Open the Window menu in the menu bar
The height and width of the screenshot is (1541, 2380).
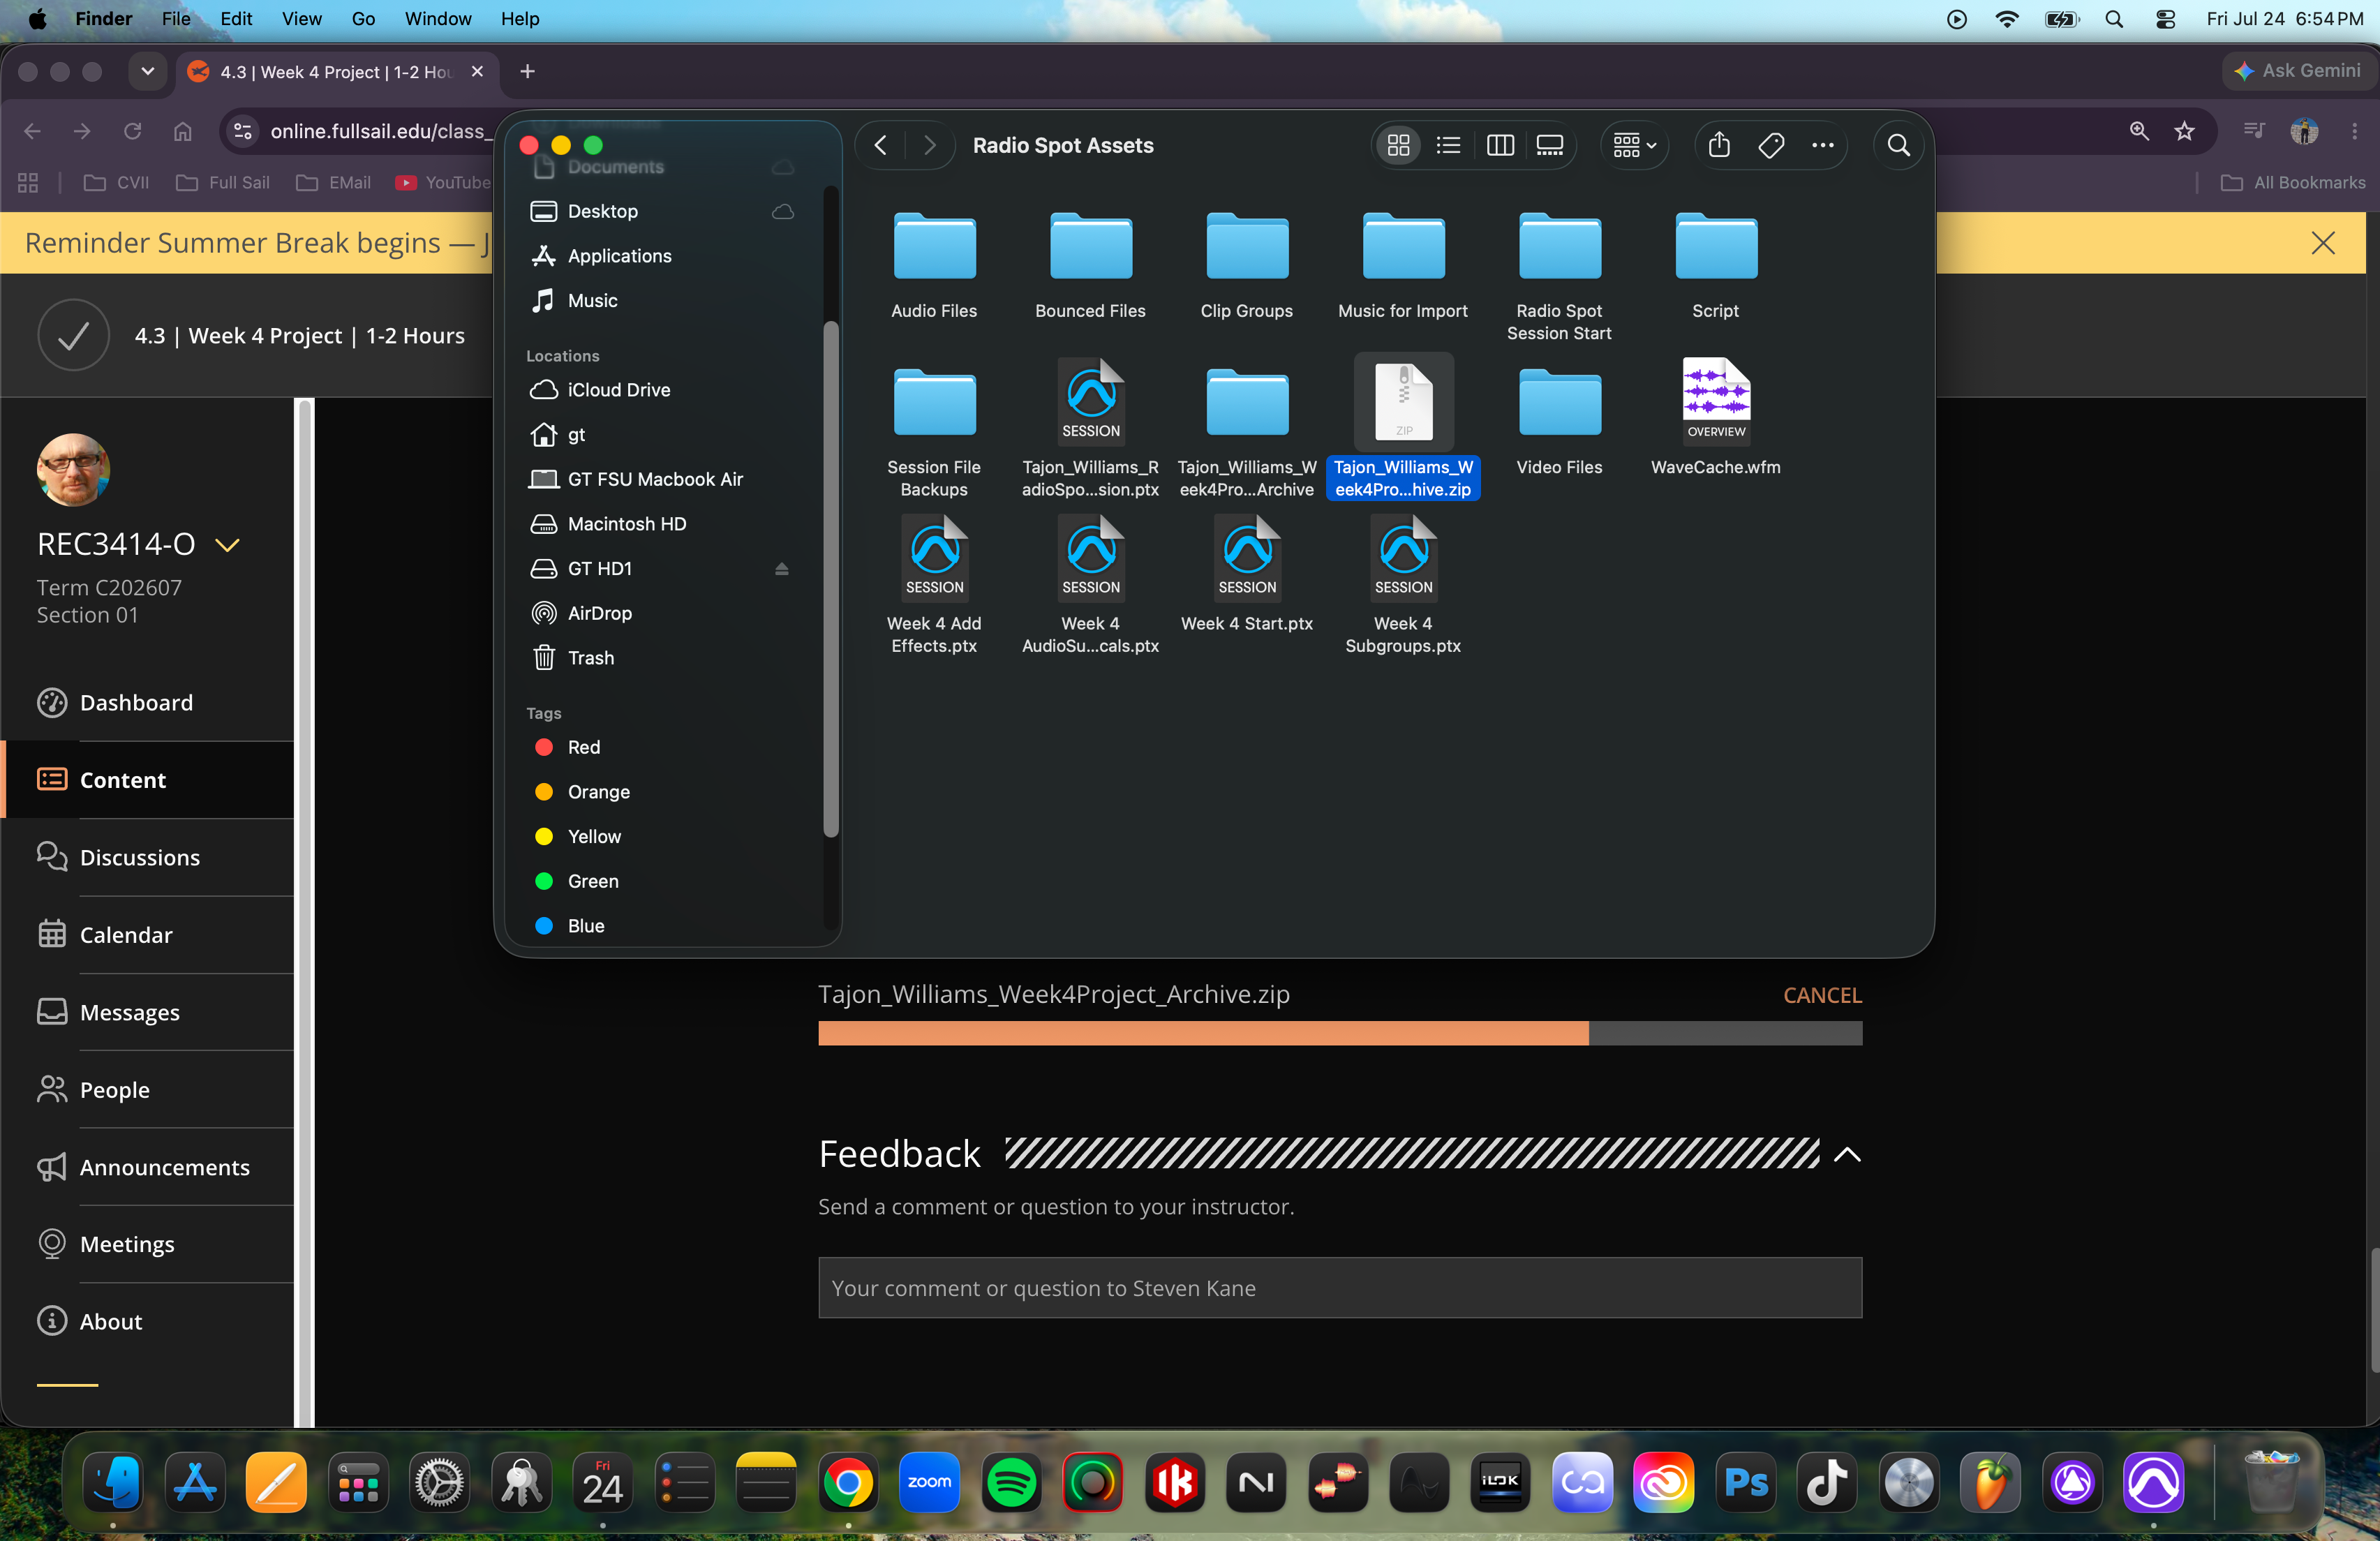coord(437,18)
